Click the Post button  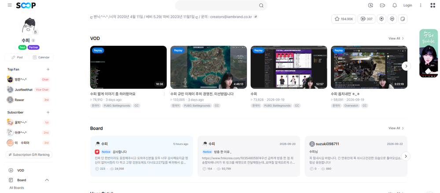pyautogui.click(x=17, y=57)
